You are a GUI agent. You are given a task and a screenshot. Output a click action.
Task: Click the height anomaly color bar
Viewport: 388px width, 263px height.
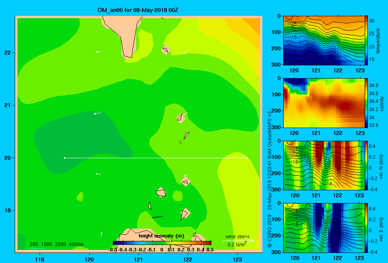(x=162, y=243)
